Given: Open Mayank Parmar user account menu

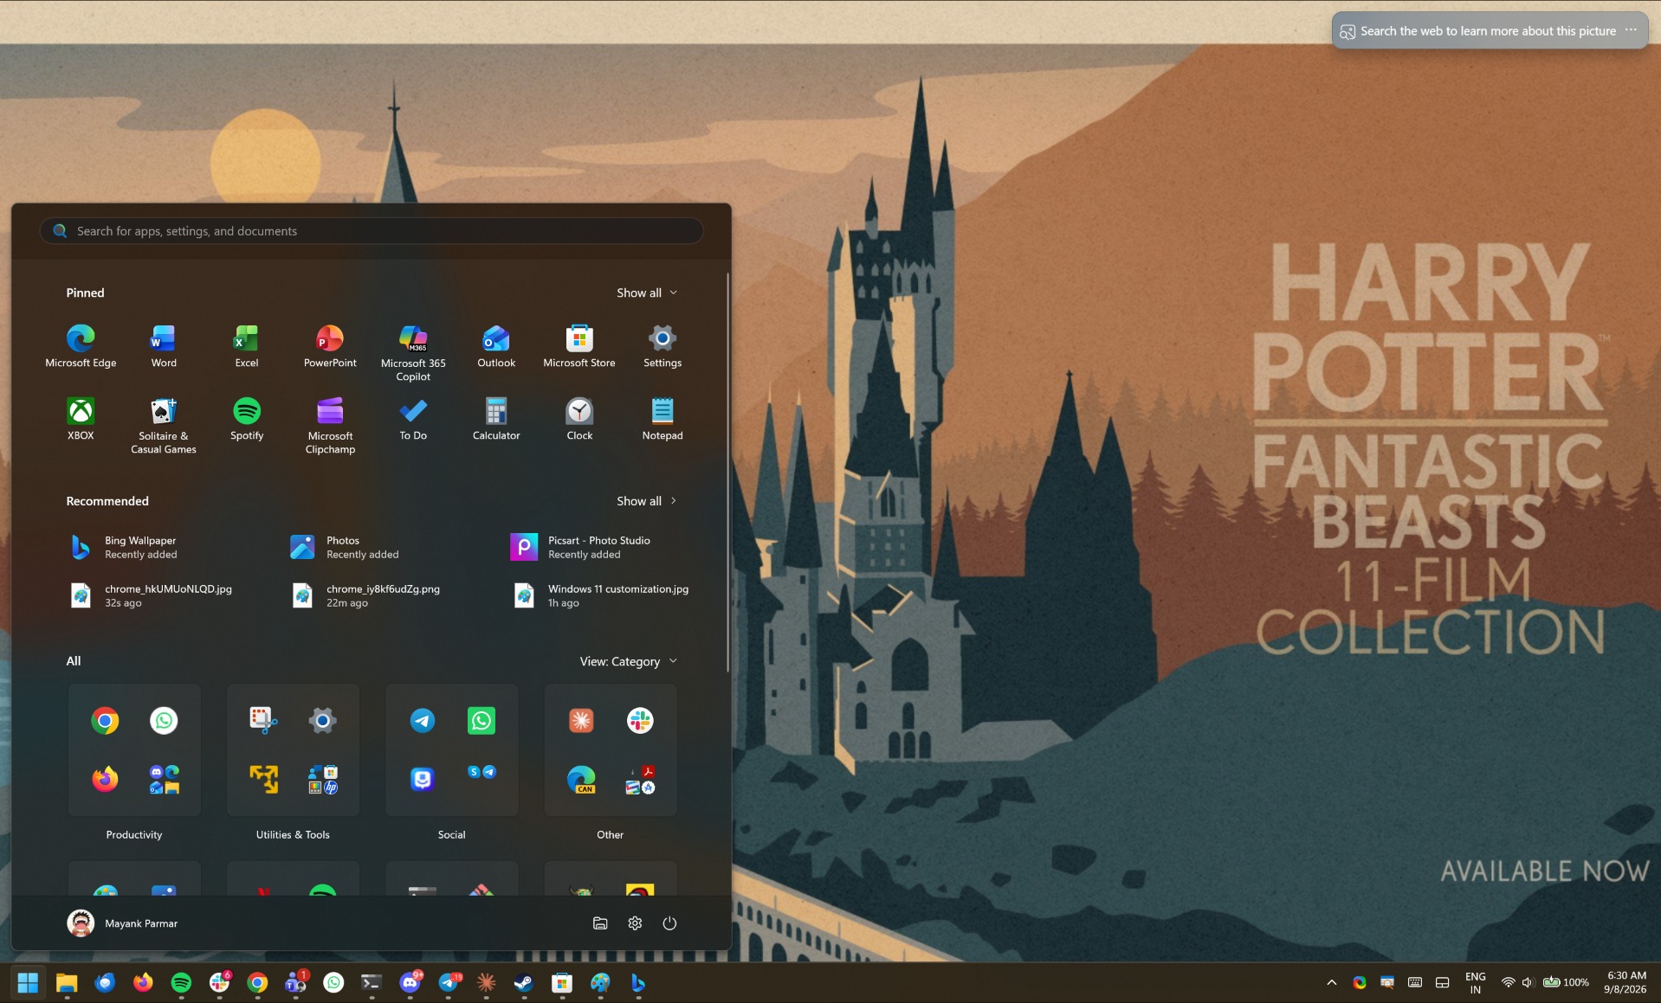Looking at the screenshot, I should click(122, 923).
